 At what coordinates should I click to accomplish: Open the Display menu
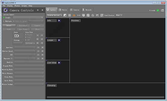10,6
